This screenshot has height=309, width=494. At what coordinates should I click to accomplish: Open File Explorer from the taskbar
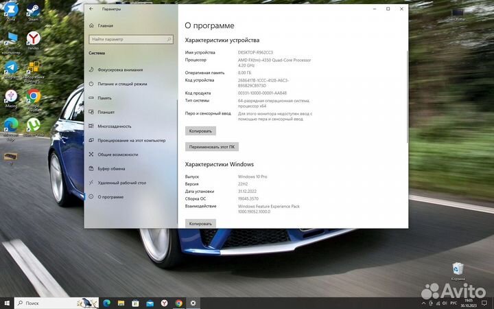(x=121, y=303)
